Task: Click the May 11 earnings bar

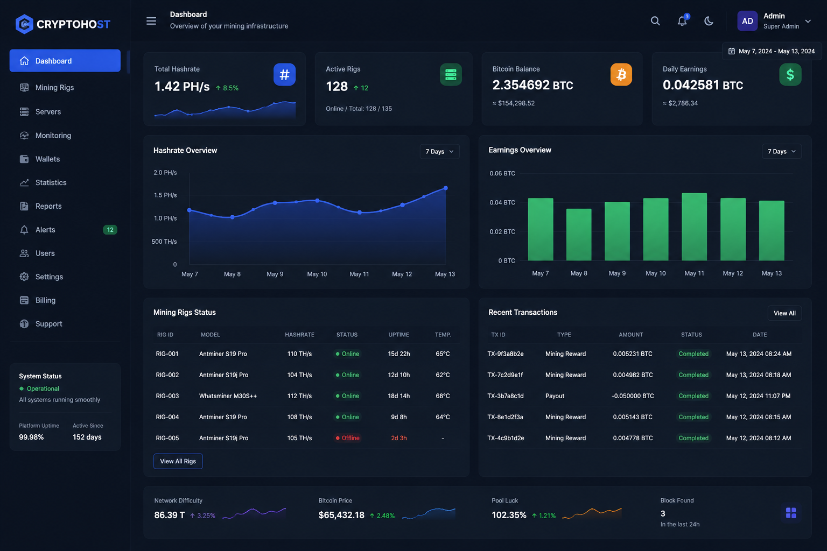Action: pyautogui.click(x=694, y=227)
